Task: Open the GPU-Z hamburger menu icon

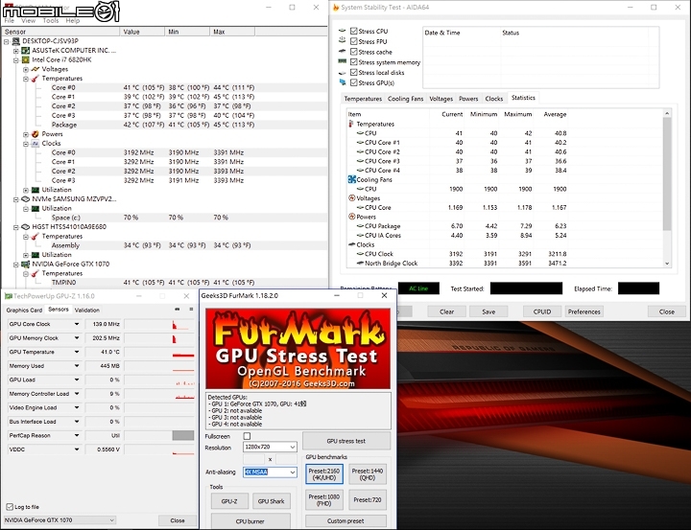Action: (191, 310)
